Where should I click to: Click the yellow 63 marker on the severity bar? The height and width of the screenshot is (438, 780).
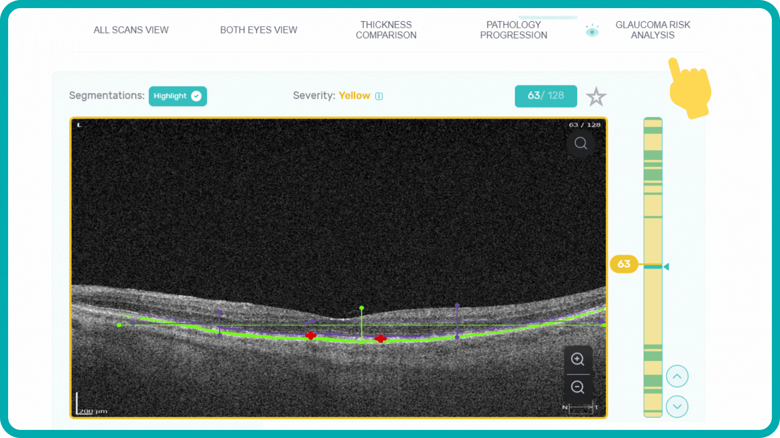tap(624, 264)
